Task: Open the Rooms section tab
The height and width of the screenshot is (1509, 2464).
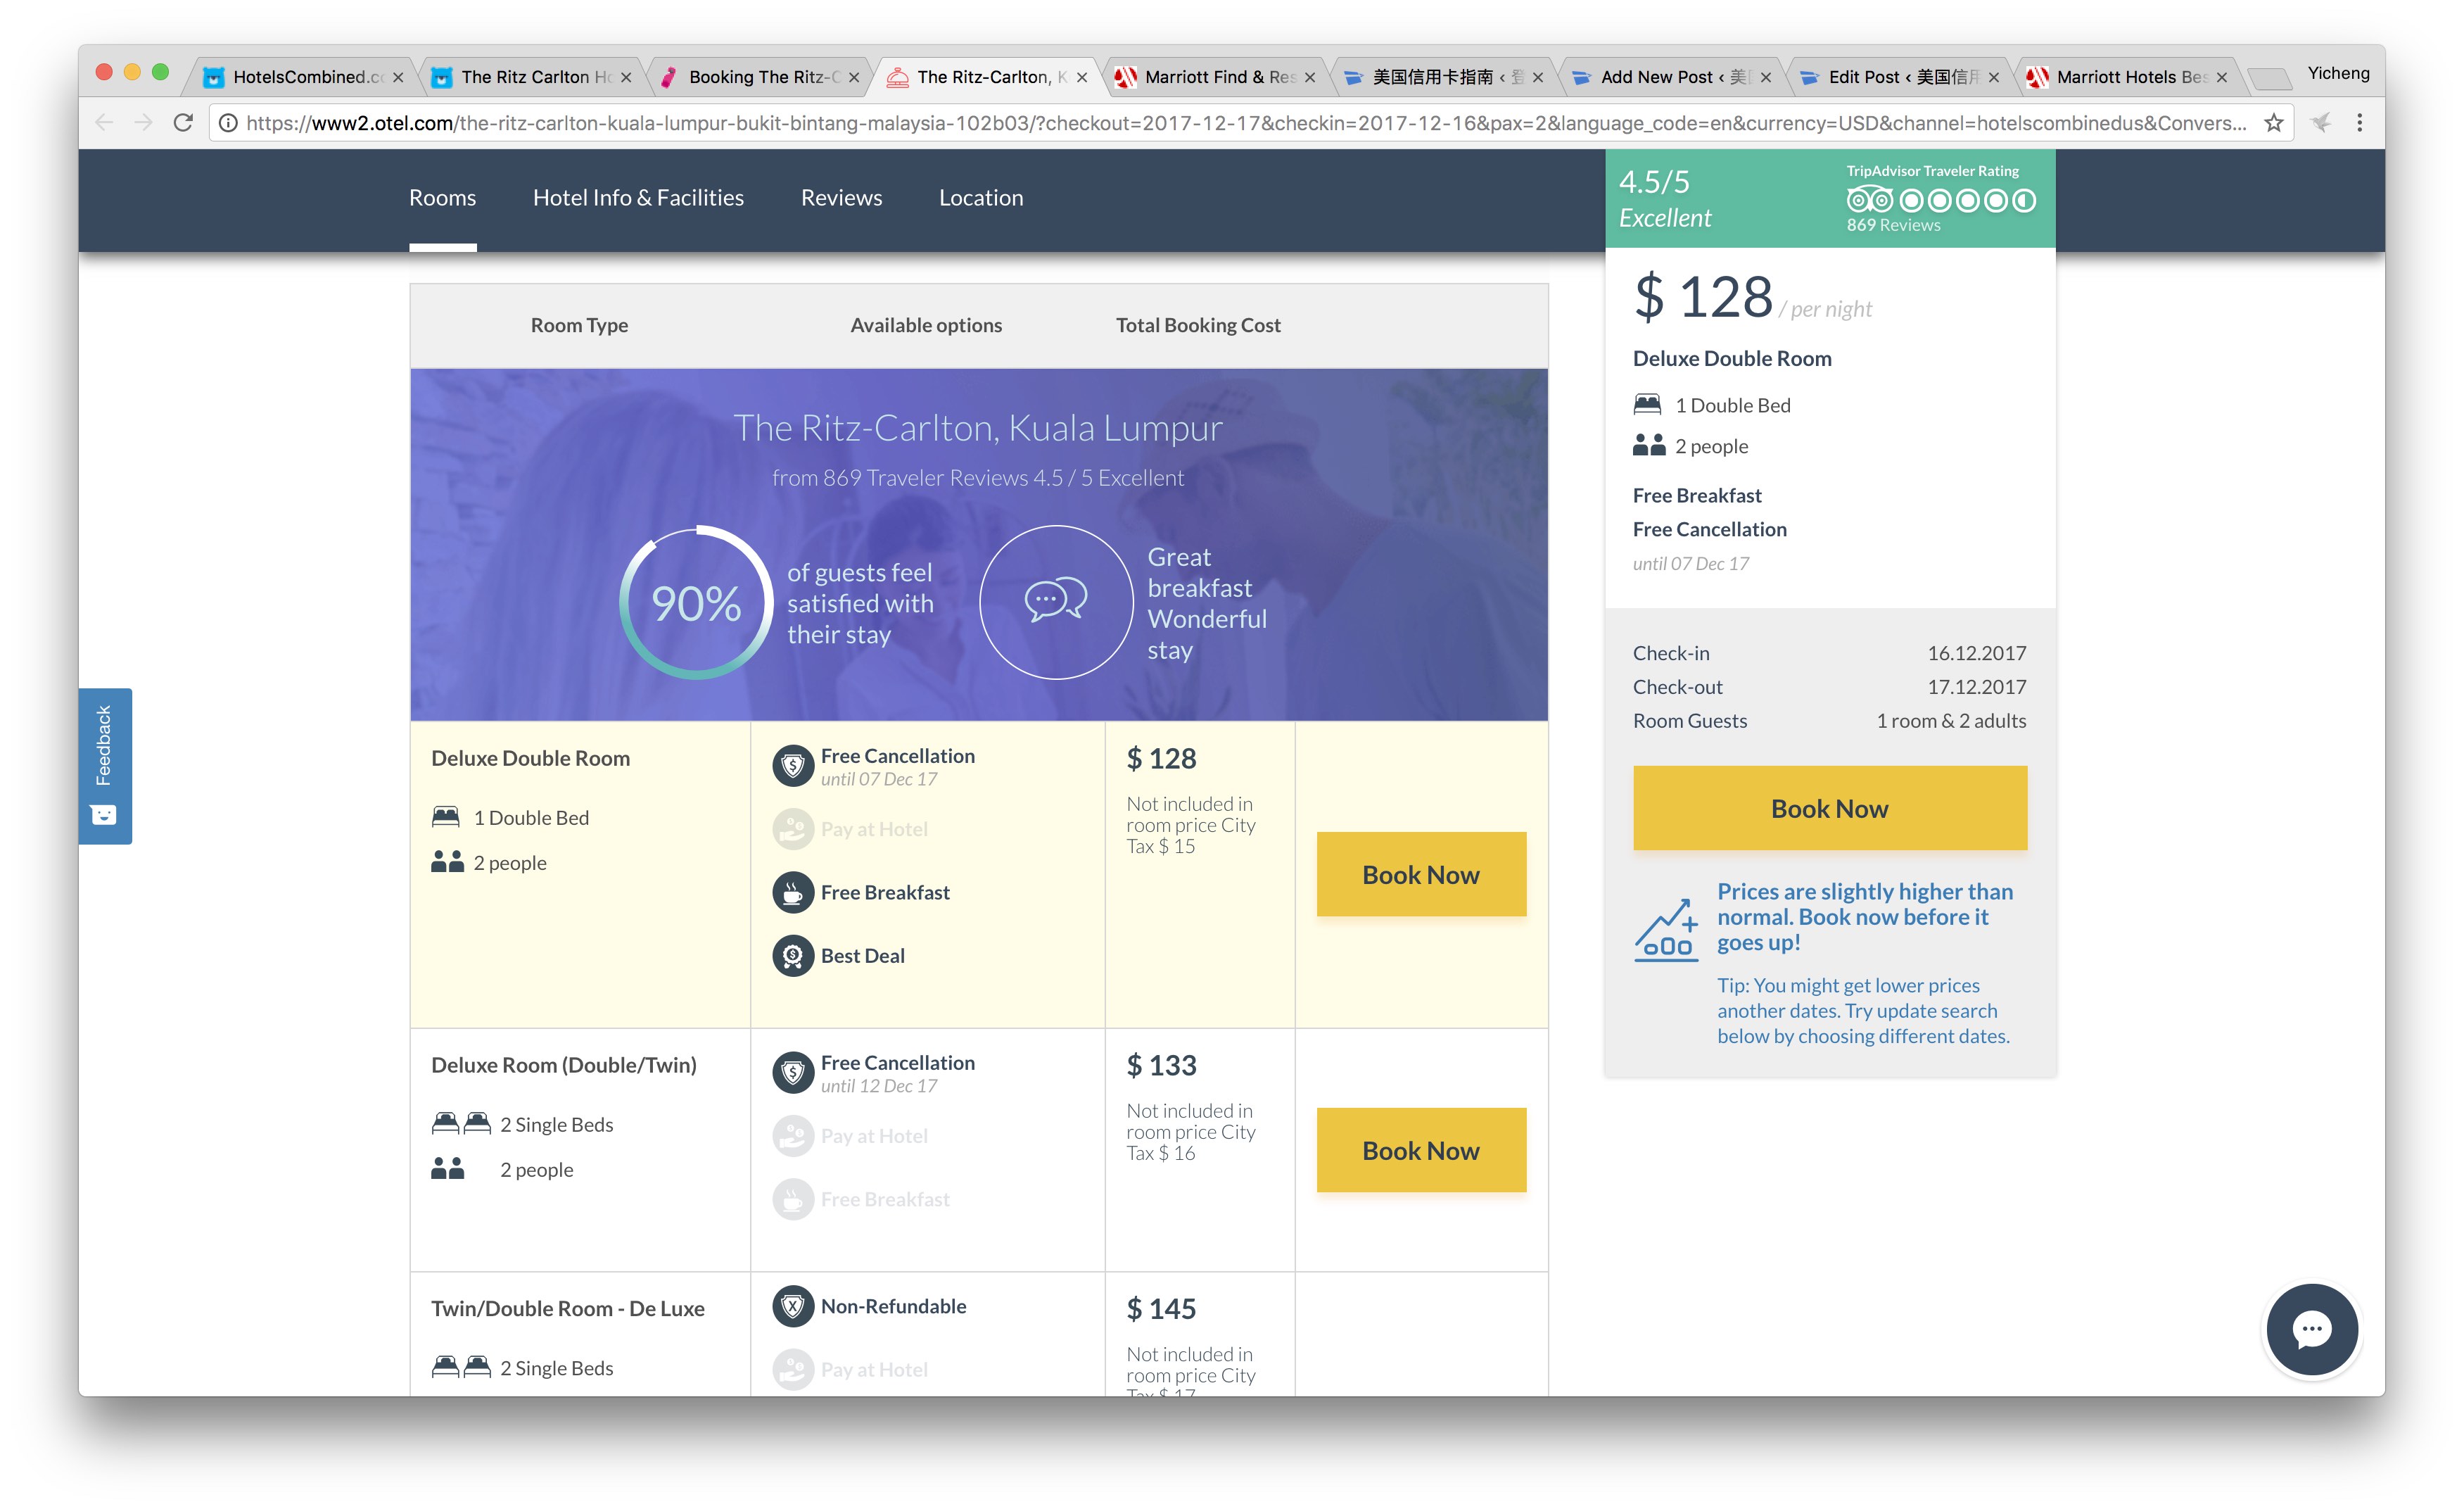Action: click(442, 197)
